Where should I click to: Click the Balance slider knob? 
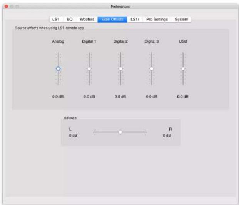coord(120,132)
